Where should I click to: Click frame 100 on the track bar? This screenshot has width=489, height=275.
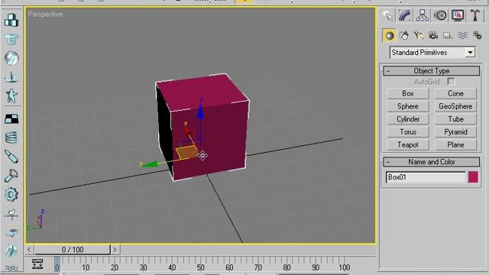click(344, 267)
